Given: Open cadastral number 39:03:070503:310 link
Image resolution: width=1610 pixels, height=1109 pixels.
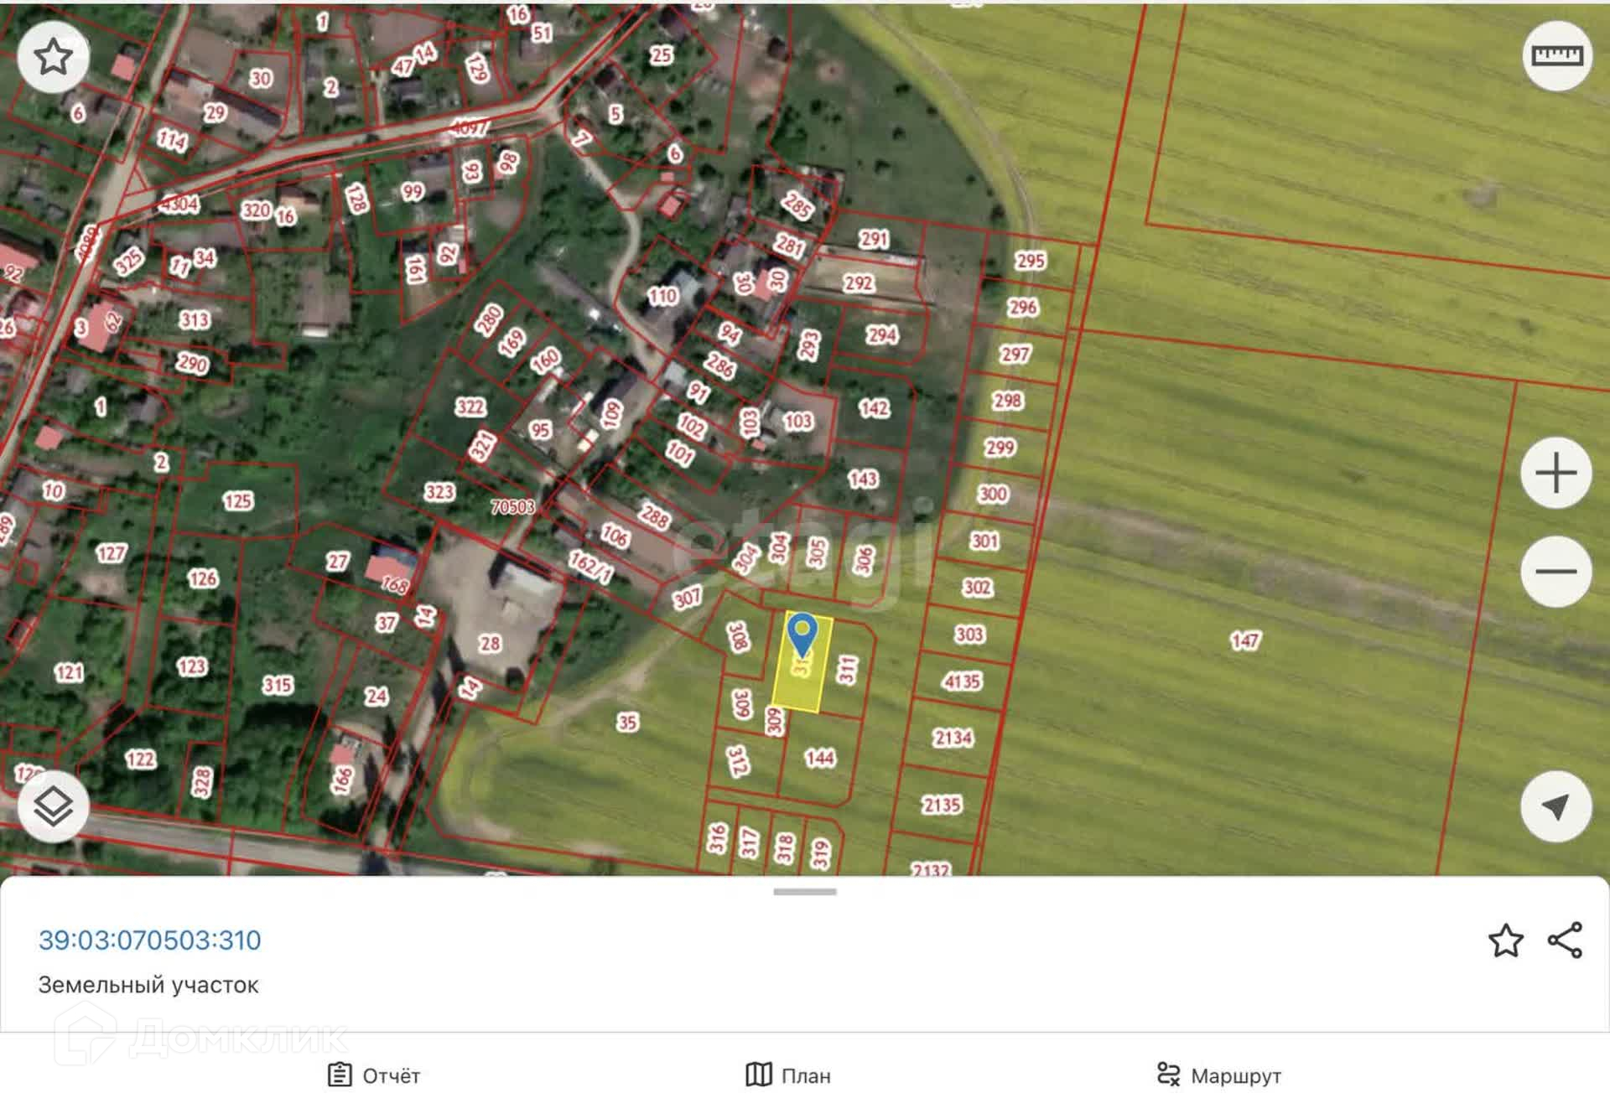Looking at the screenshot, I should [x=150, y=941].
